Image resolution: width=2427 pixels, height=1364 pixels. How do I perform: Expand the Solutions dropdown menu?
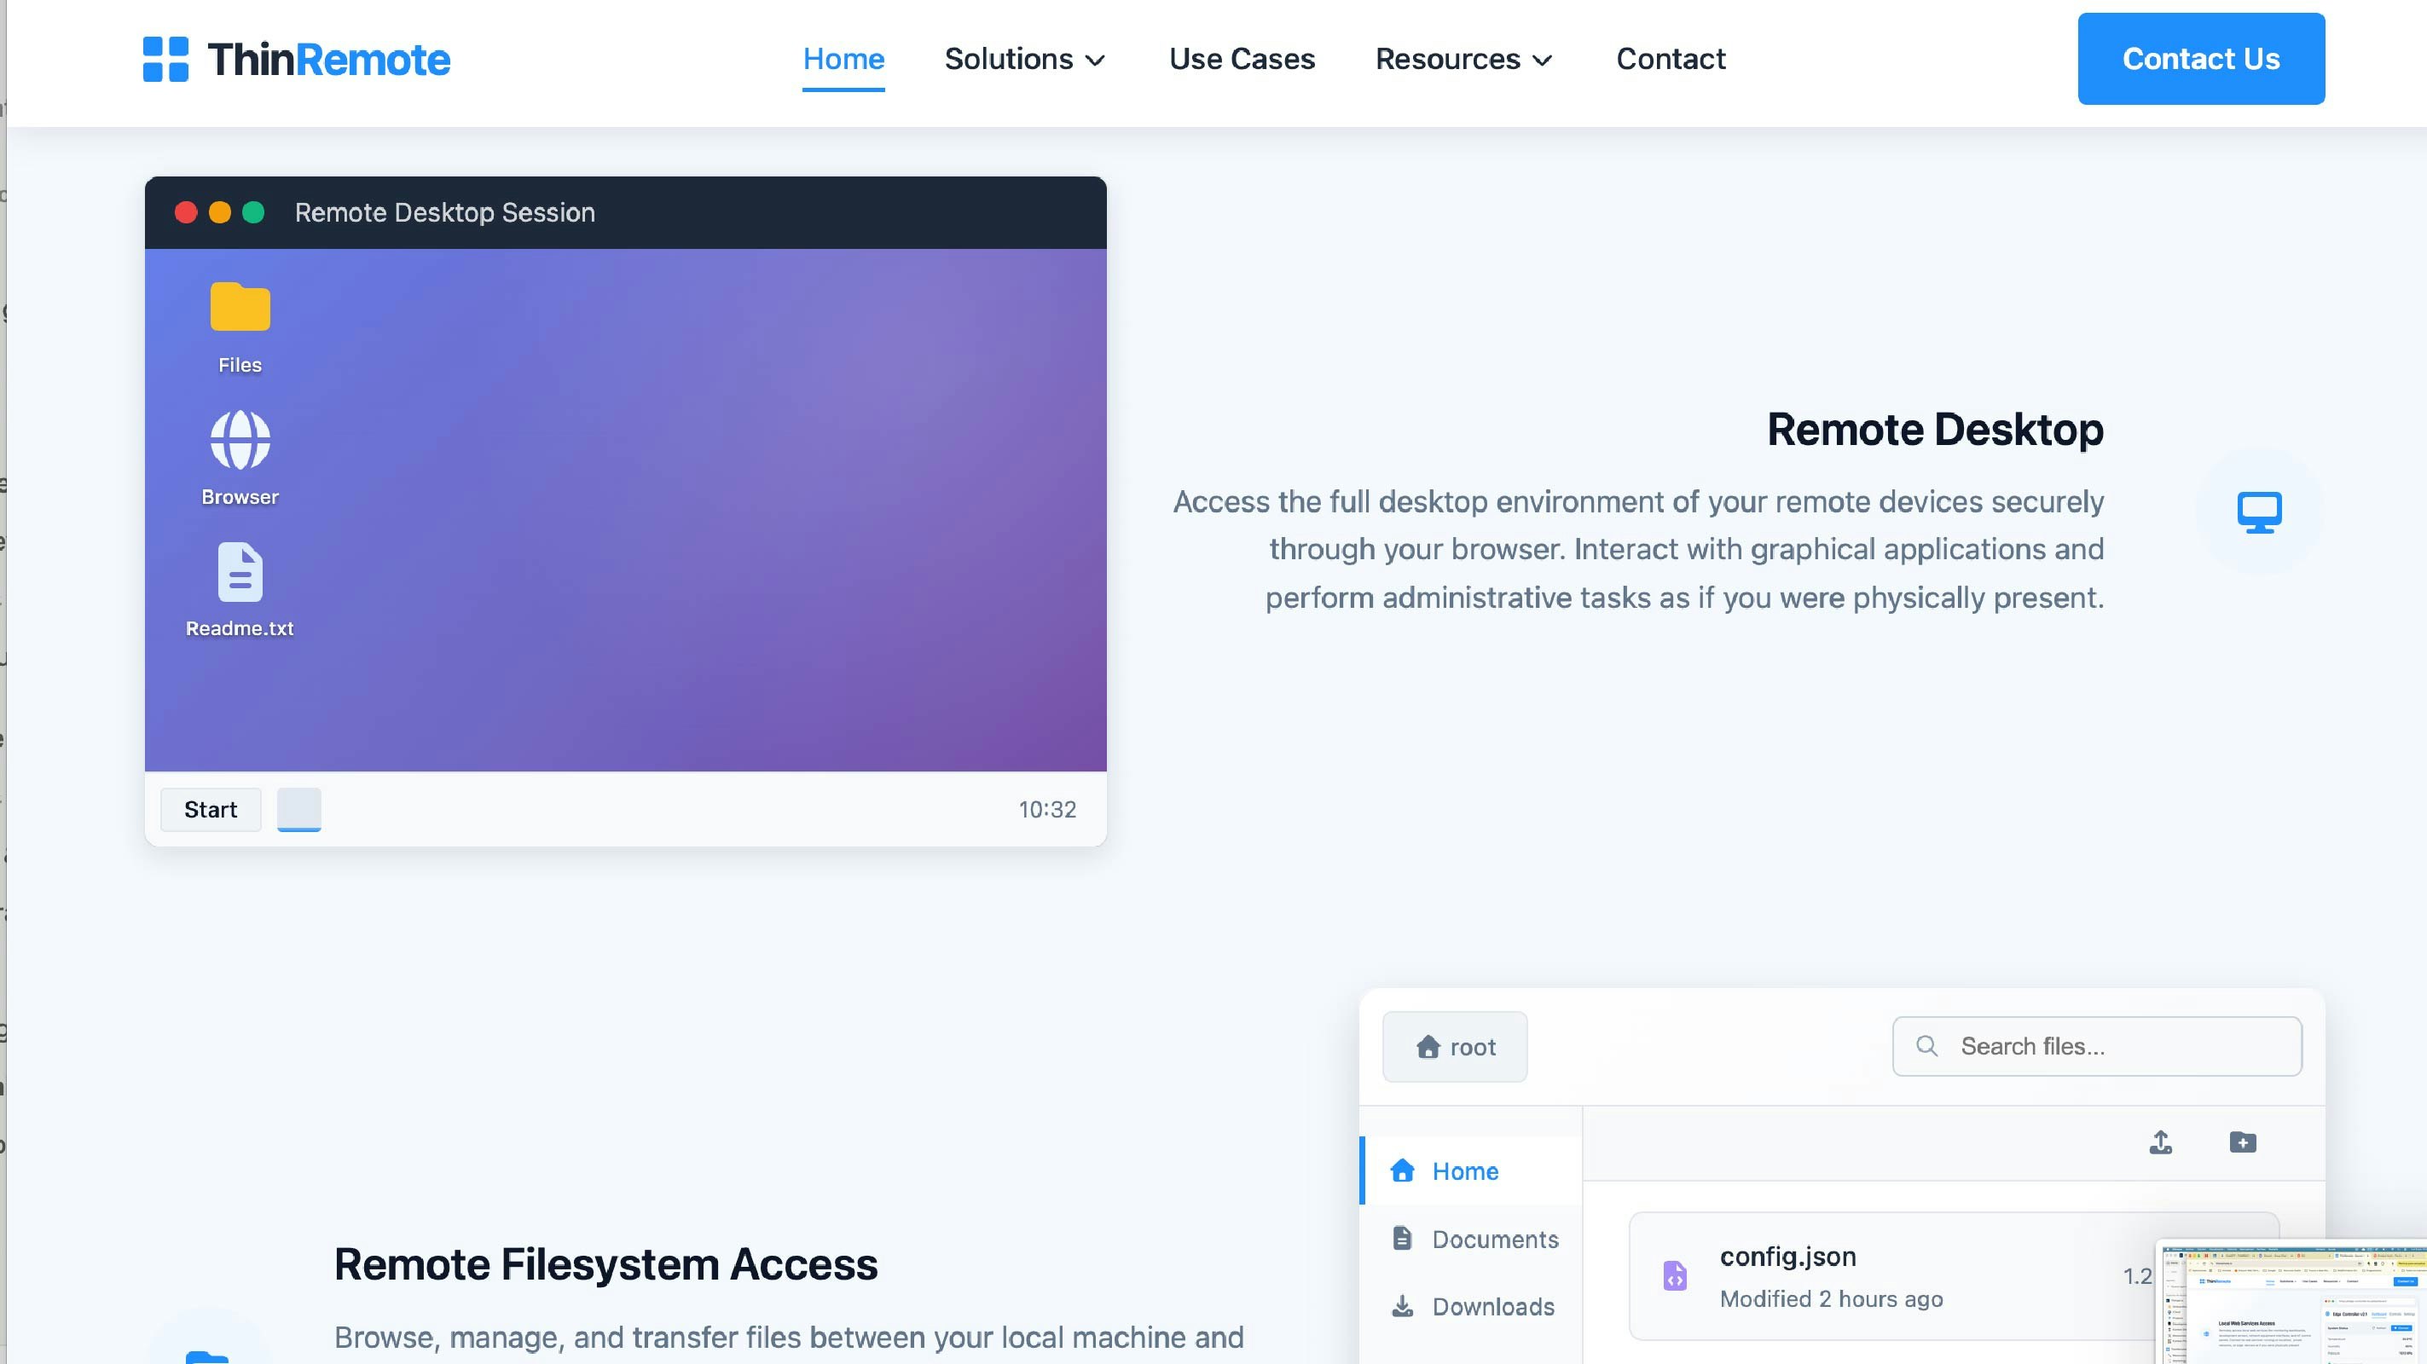coord(1025,60)
